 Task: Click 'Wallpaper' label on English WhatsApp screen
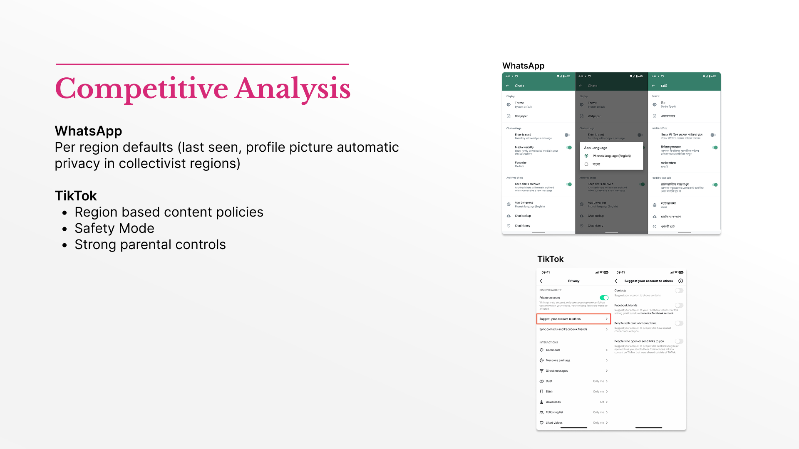[x=521, y=116]
